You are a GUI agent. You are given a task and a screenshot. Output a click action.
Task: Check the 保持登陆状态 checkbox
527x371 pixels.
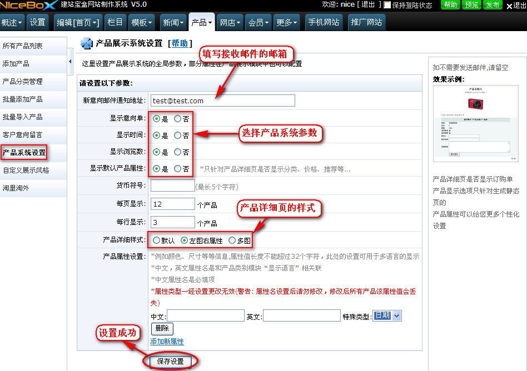pos(387,5)
